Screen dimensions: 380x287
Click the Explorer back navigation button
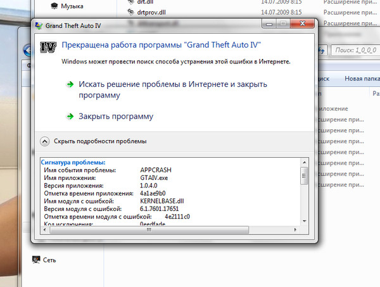(x=27, y=51)
